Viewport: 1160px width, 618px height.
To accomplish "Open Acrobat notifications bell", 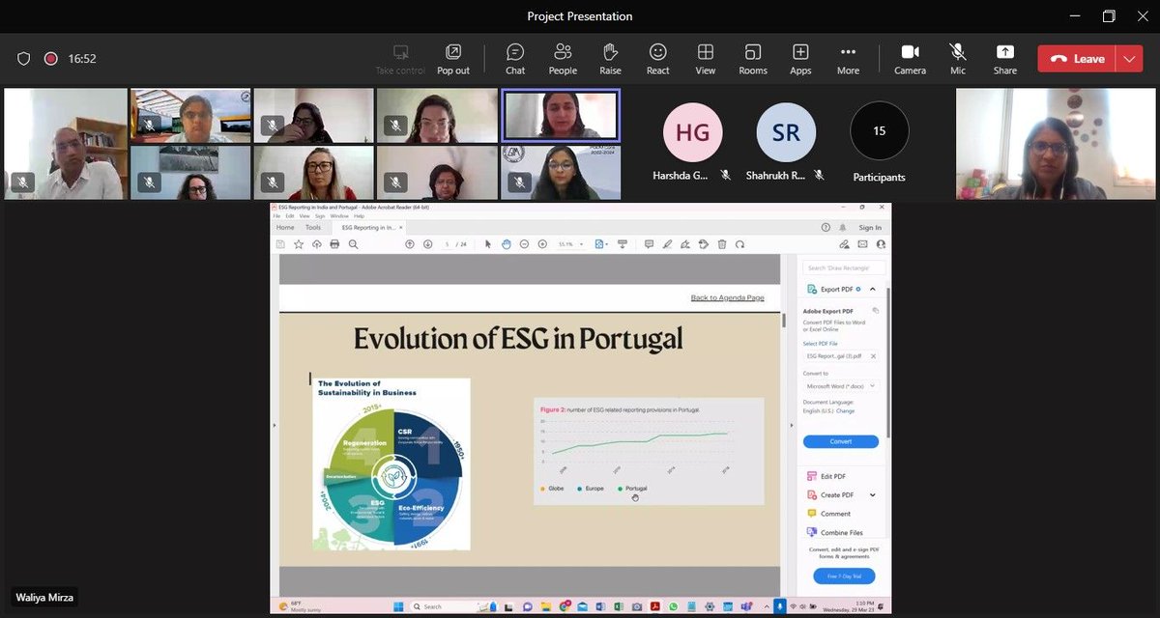I will pyautogui.click(x=843, y=228).
